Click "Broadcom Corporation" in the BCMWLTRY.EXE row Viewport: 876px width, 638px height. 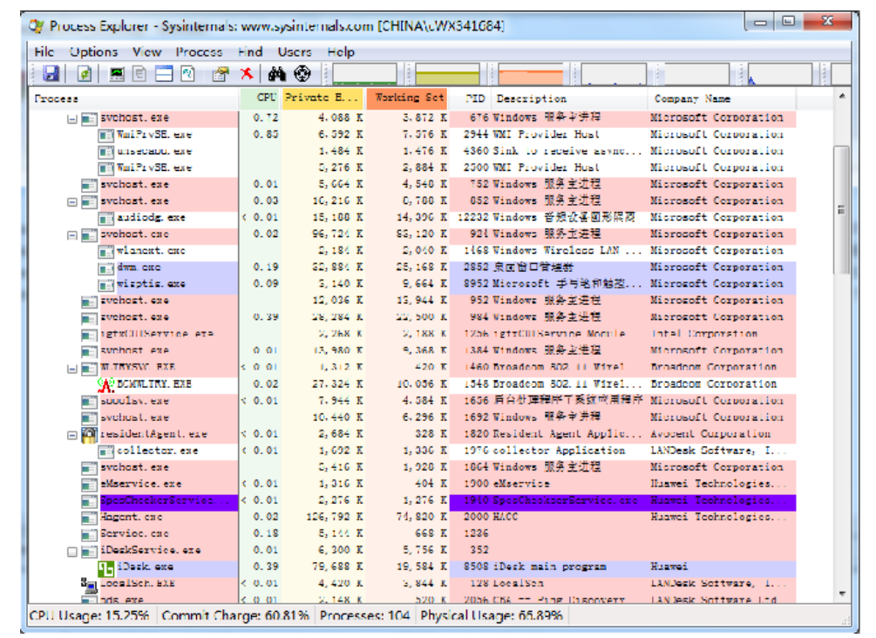coord(713,384)
